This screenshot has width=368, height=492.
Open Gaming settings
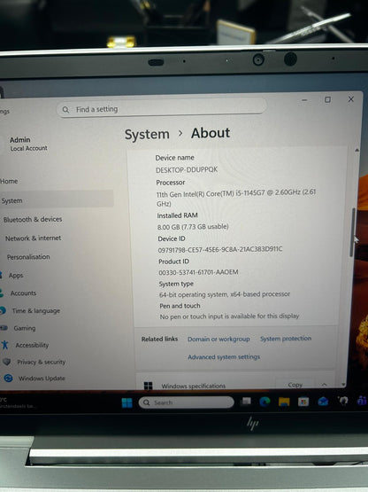point(25,328)
